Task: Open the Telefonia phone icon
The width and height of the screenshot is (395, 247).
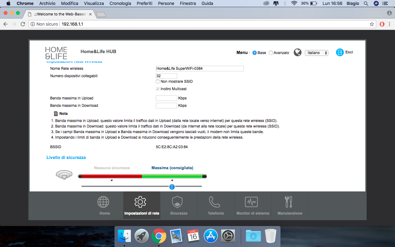Action: click(x=214, y=202)
